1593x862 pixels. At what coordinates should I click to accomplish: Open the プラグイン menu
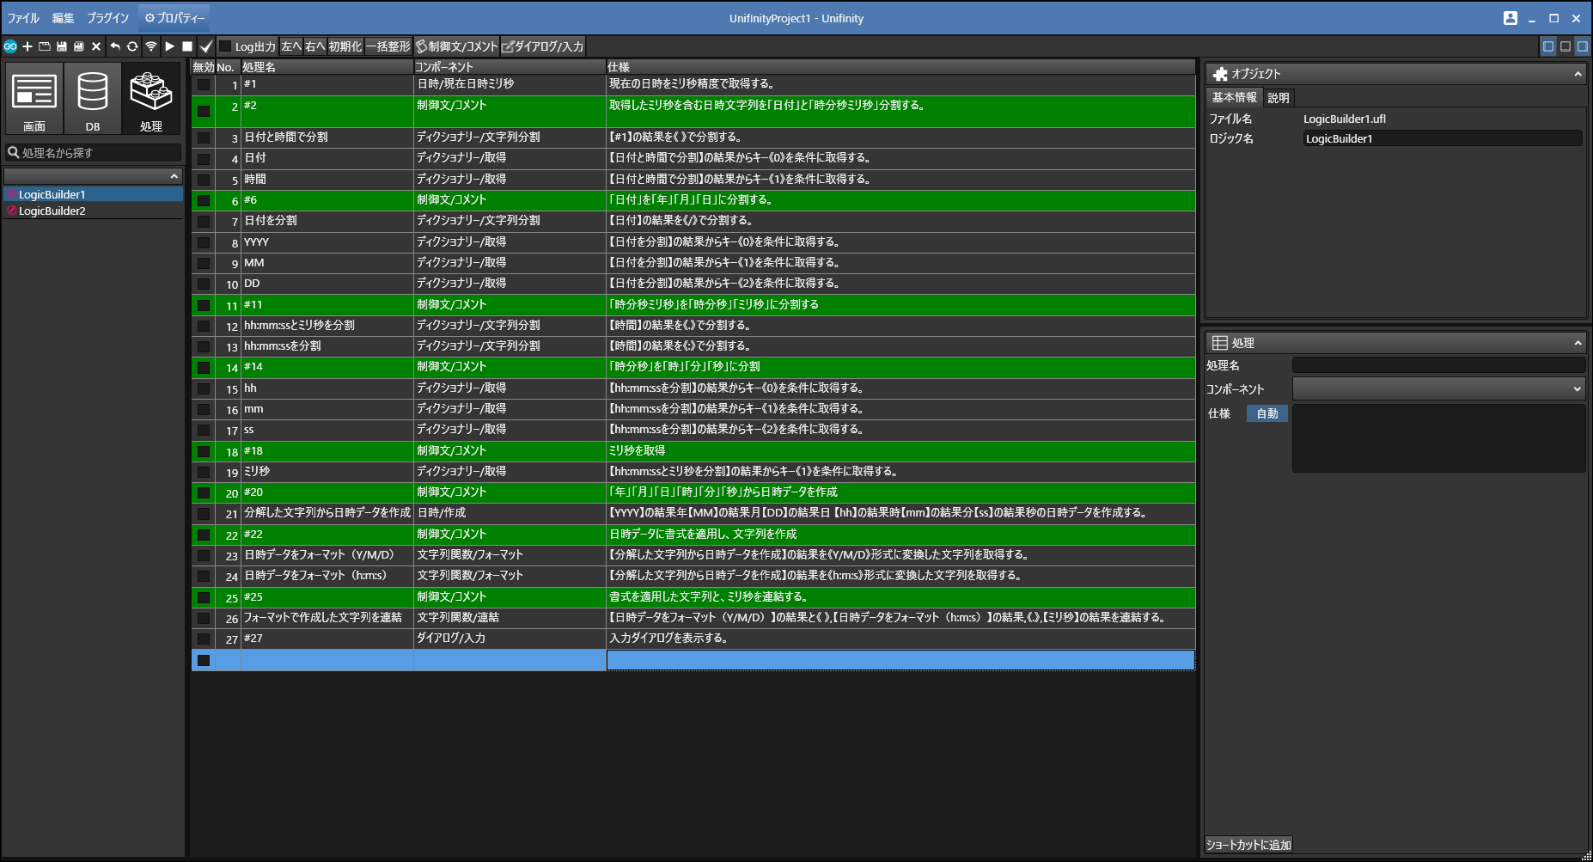click(x=107, y=18)
